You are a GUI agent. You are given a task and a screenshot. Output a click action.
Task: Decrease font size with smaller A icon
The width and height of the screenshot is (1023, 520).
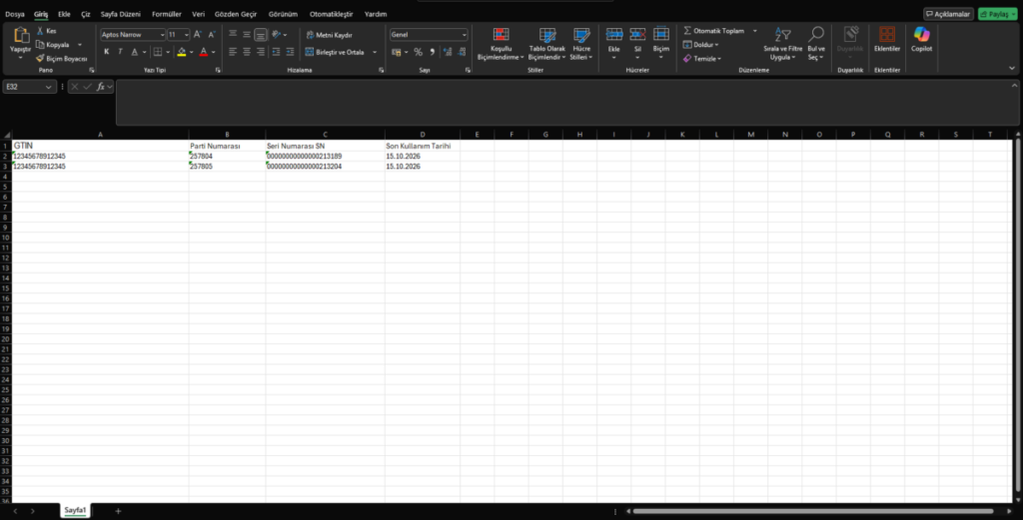pos(212,35)
